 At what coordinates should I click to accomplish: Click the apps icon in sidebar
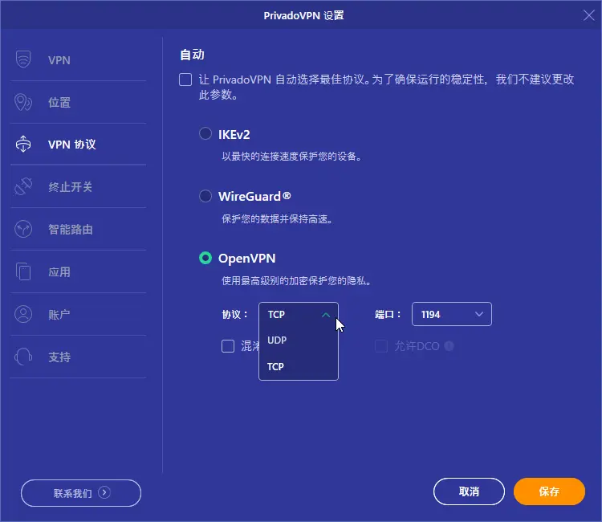pos(23,271)
